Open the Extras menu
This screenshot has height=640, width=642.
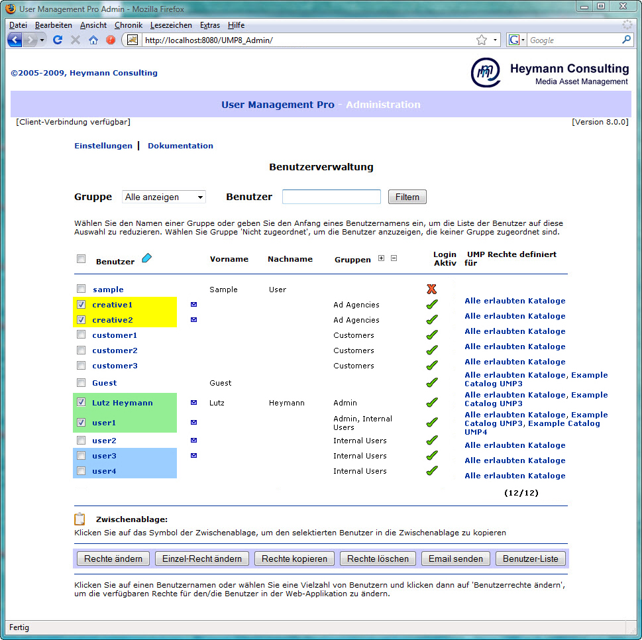click(210, 25)
